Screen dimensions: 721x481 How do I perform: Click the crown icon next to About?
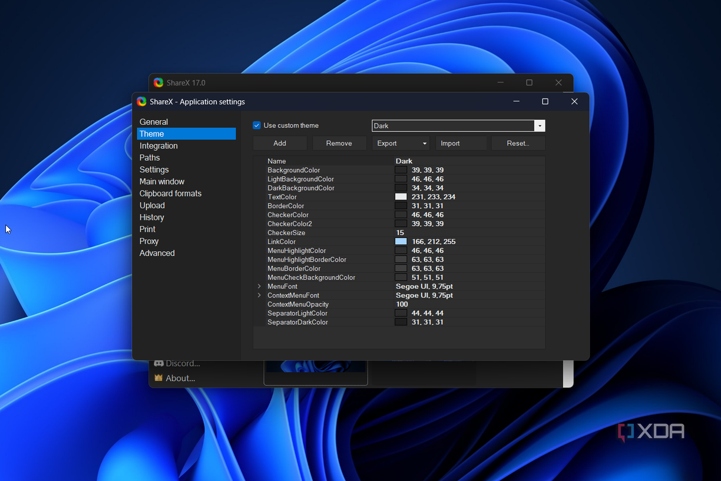(x=158, y=378)
